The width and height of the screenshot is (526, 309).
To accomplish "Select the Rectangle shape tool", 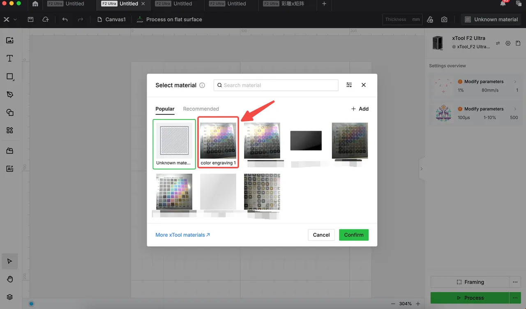I will point(10,76).
